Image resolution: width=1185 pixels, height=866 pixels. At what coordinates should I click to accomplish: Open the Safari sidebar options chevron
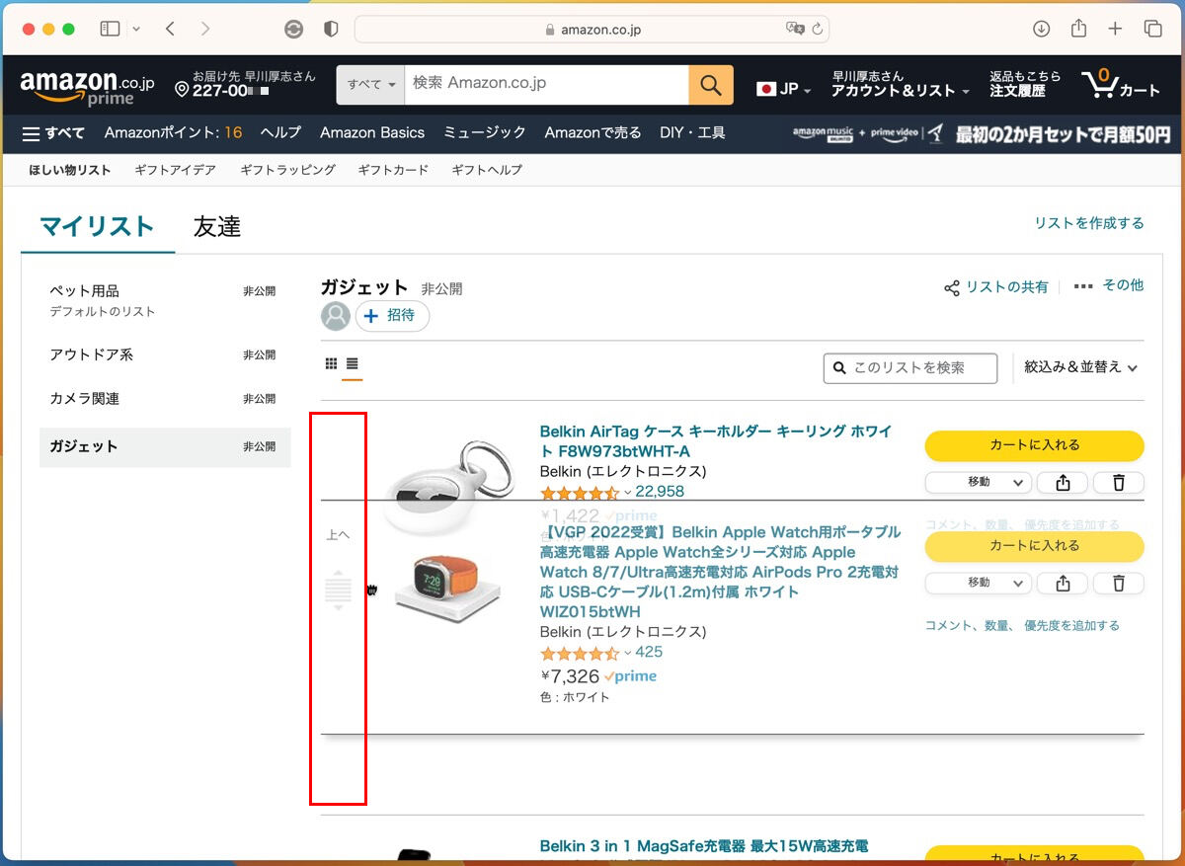click(135, 29)
